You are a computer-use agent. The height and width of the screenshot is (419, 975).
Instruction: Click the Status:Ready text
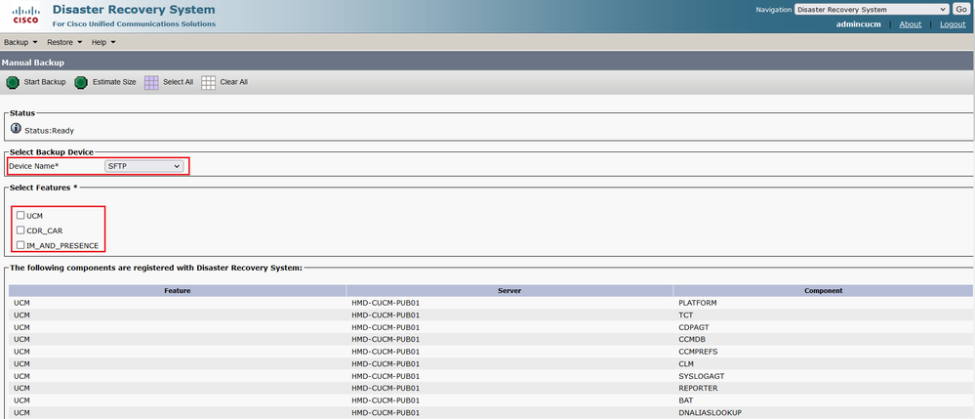(49, 131)
